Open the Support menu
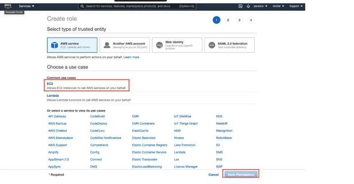354x184 pixels. pos(296,6)
